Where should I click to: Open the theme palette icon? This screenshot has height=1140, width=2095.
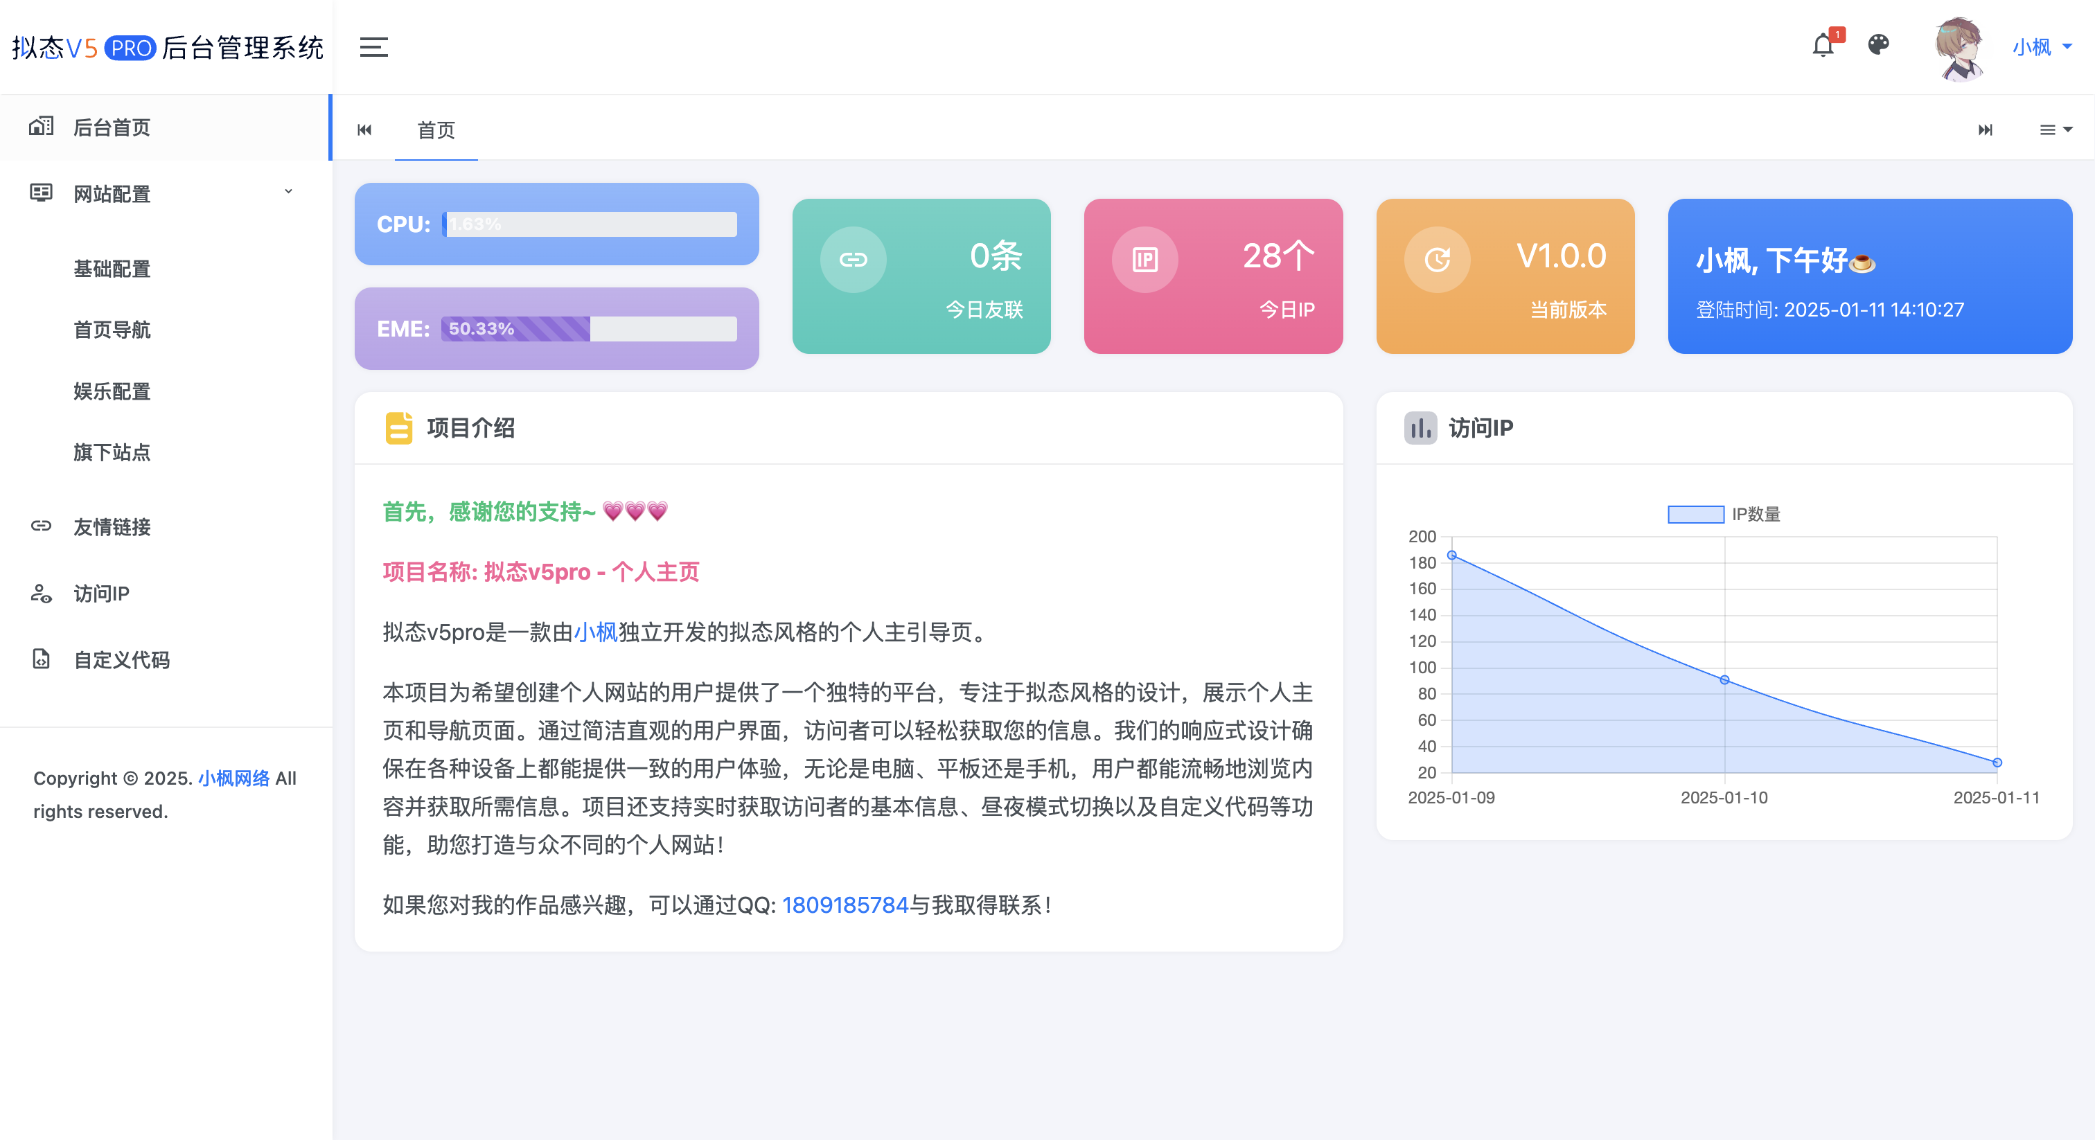(x=1879, y=45)
